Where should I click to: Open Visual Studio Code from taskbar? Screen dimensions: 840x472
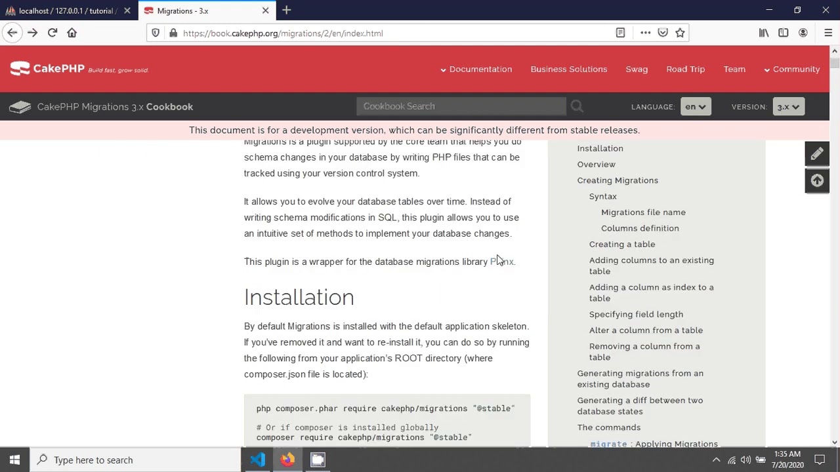click(x=257, y=460)
